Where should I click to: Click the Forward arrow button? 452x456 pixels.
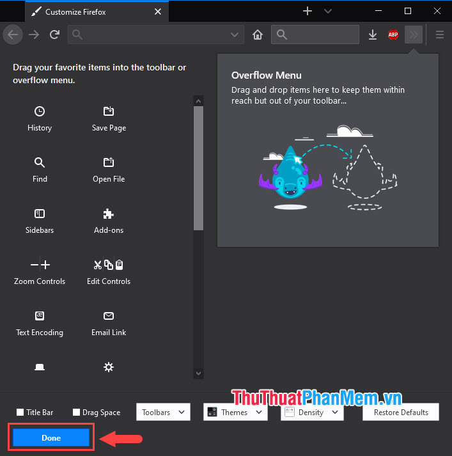[x=34, y=35]
